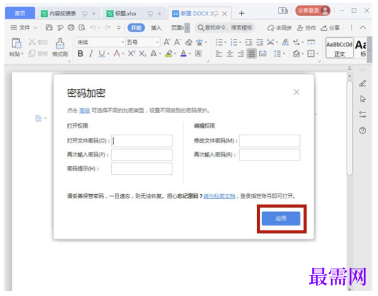The width and height of the screenshot is (378, 296).
Task: Decrease font size with A- icon
Action: tap(177, 42)
